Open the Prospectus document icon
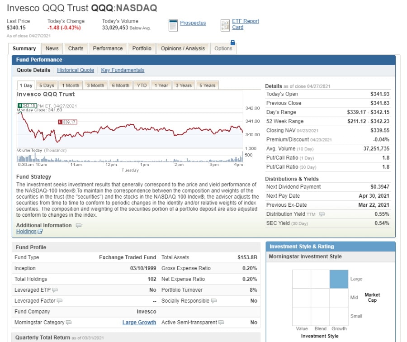Screen dimensions: 407x342 173,25
